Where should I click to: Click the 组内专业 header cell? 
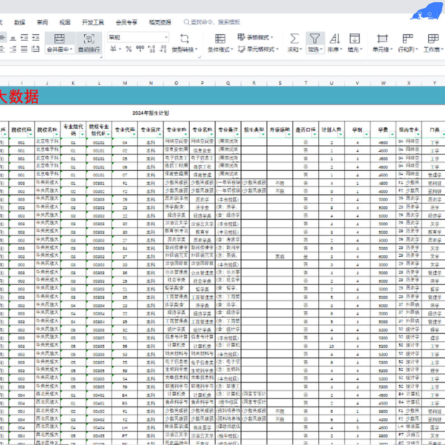[x=409, y=129]
